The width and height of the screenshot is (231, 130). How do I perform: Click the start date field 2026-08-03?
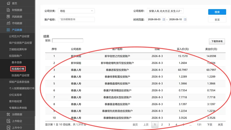click(156, 19)
